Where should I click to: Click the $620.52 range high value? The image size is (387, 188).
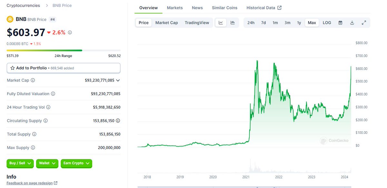(114, 56)
